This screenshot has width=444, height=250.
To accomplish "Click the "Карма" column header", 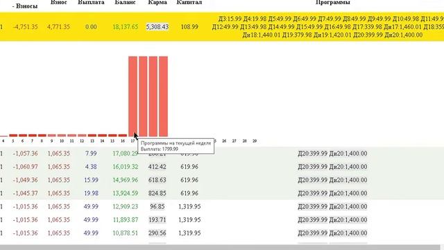I will tap(157, 2).
